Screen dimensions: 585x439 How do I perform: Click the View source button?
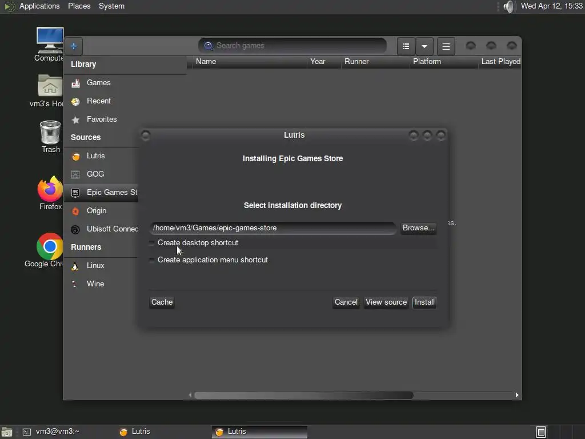click(x=386, y=302)
